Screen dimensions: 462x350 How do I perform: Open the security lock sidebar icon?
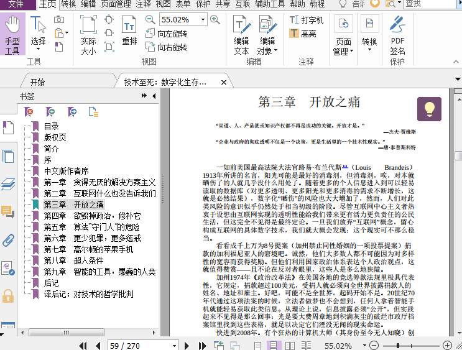click(8, 296)
